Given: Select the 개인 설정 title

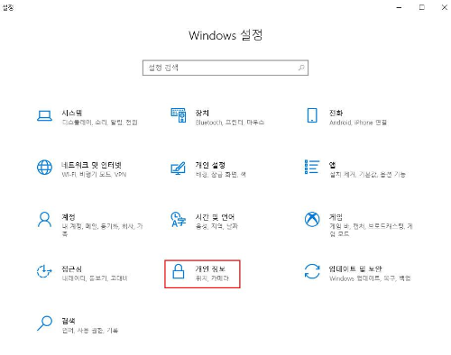Looking at the screenshot, I should click(x=210, y=165).
